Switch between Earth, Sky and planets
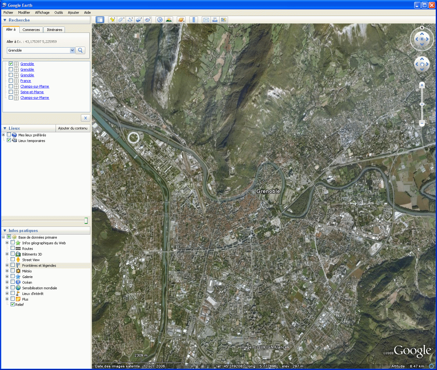437x370 pixels. coord(181,20)
